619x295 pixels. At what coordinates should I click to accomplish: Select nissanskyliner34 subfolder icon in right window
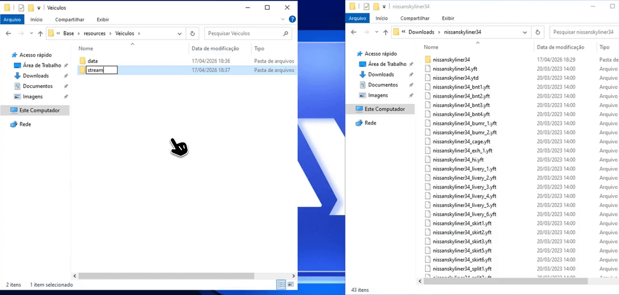(x=428, y=59)
